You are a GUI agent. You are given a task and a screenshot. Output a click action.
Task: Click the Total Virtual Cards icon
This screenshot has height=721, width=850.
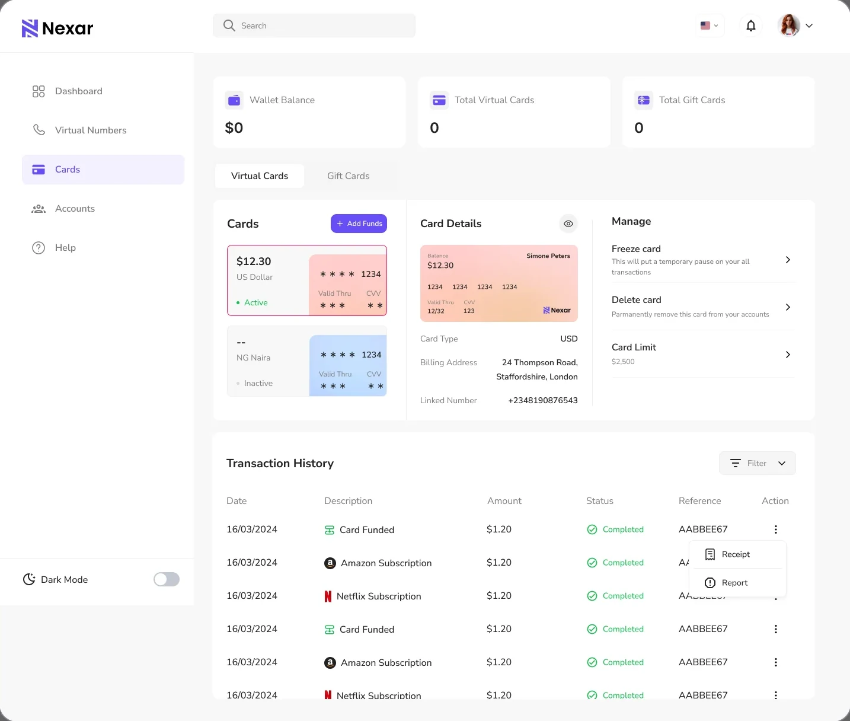(x=439, y=100)
